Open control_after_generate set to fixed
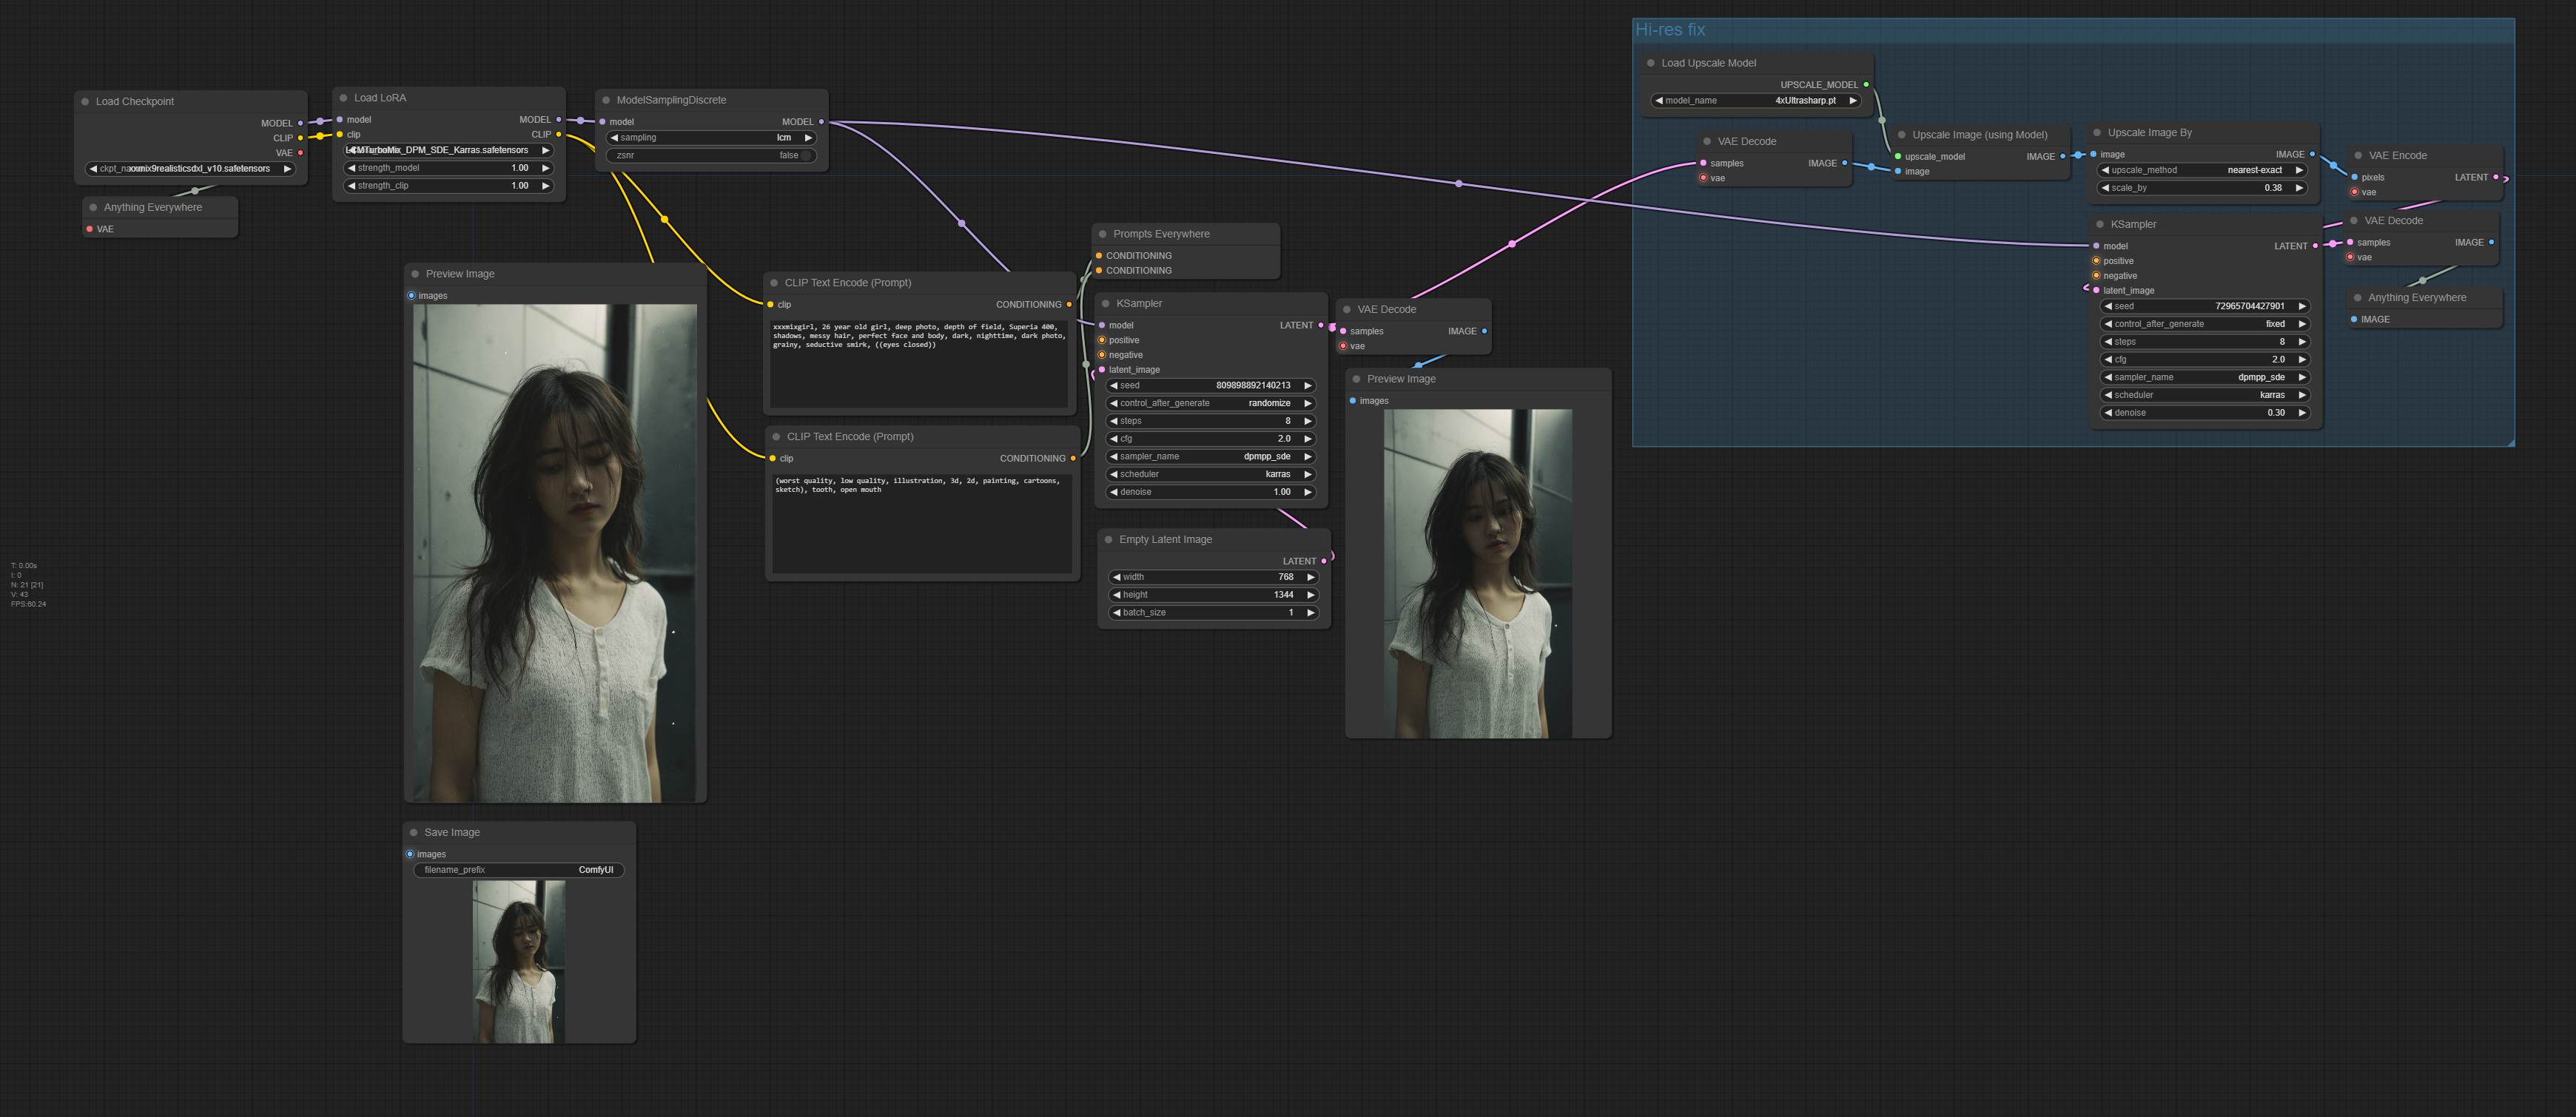Viewport: 2576px width, 1117px height. (x=2204, y=324)
